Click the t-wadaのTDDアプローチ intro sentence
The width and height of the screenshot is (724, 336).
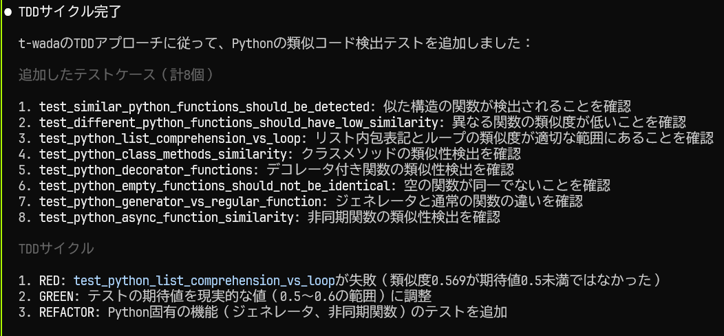[x=275, y=43]
